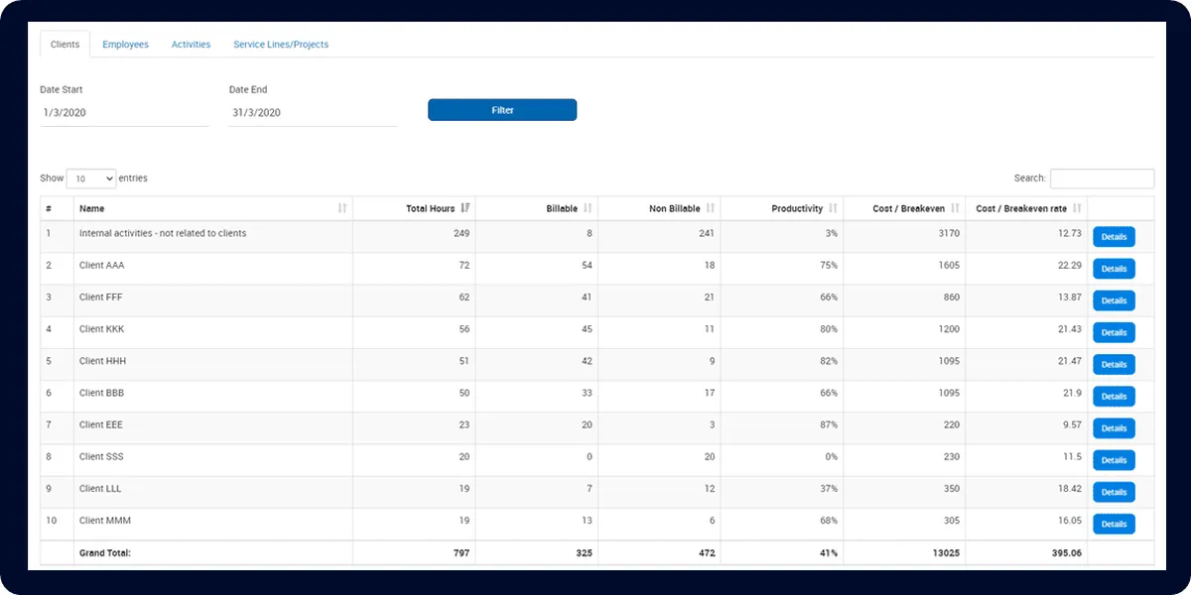Toggle Productivity column sort icon
This screenshot has width=1191, height=595.
[x=833, y=208]
